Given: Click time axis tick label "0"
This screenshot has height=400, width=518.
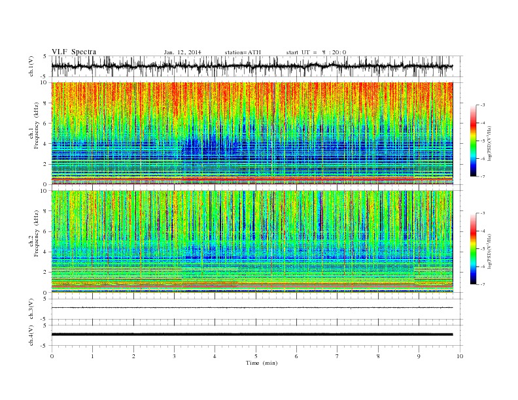Looking at the screenshot, I should coord(52,356).
